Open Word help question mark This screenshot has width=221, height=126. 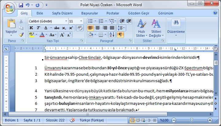(x=215, y=13)
